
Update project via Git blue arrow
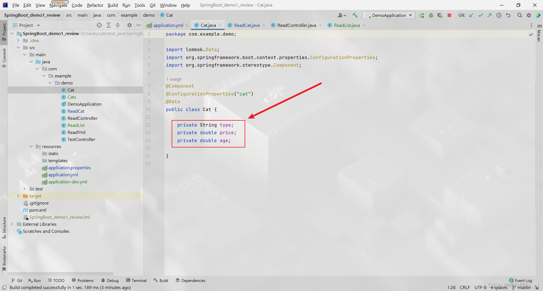pyautogui.click(x=471, y=15)
